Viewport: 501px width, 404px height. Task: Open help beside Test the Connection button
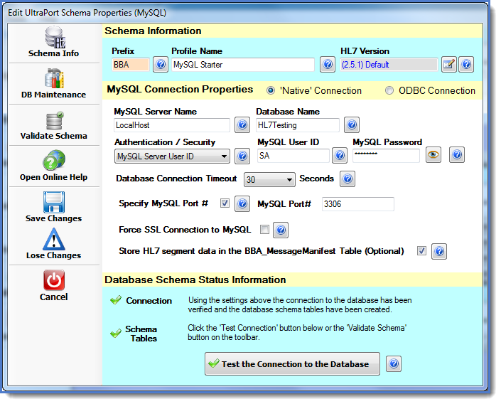393,364
